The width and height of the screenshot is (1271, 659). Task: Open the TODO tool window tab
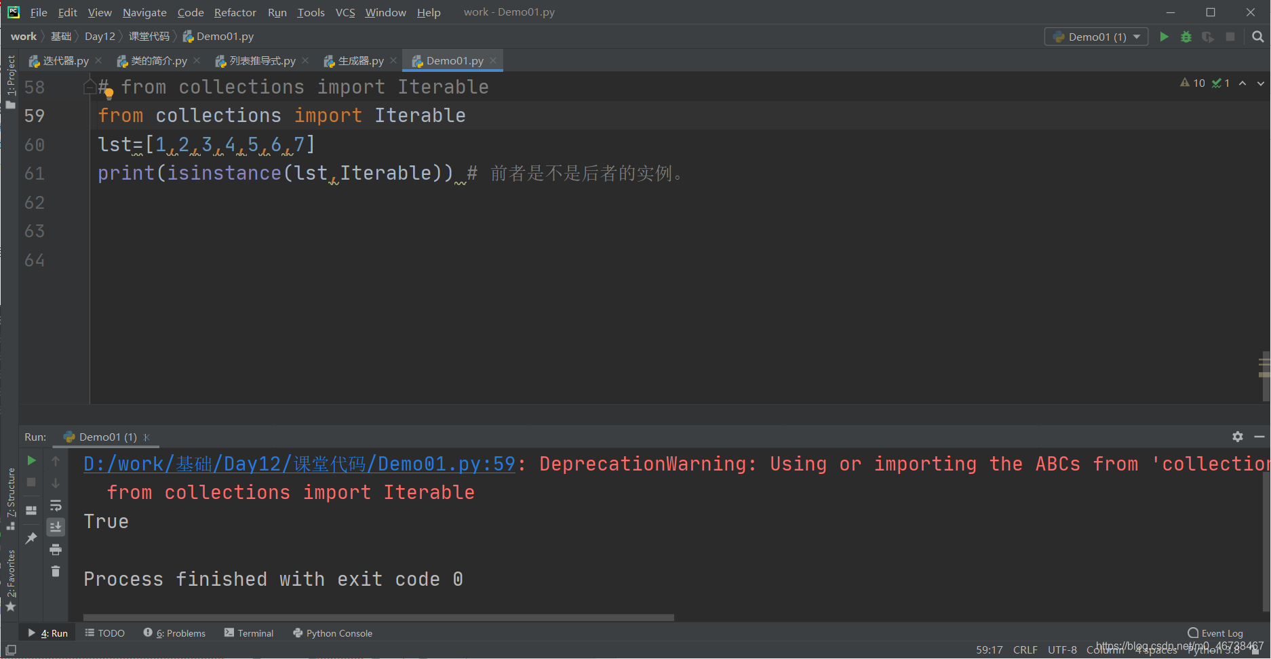105,633
